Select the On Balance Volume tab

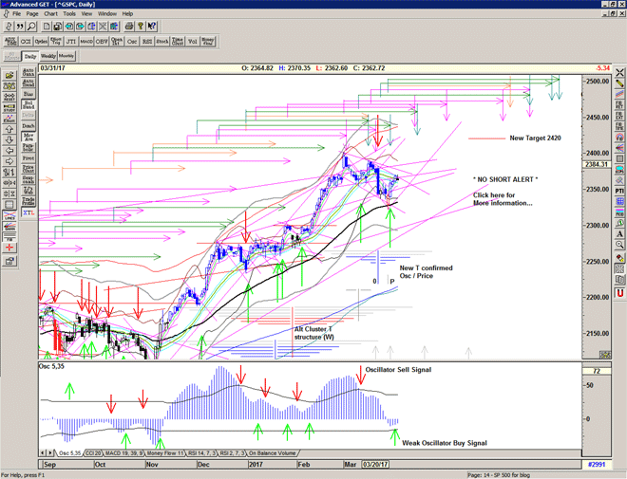[x=273, y=453]
